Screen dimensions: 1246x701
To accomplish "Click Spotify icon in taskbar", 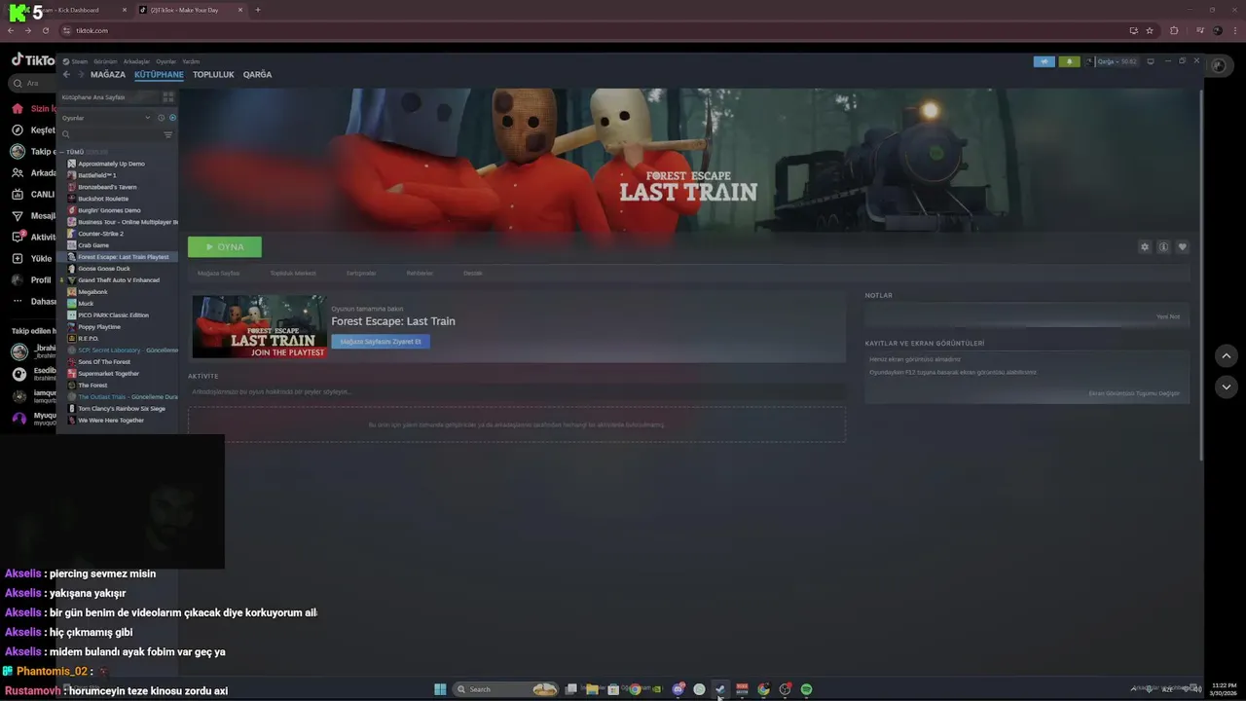I will coord(806,689).
